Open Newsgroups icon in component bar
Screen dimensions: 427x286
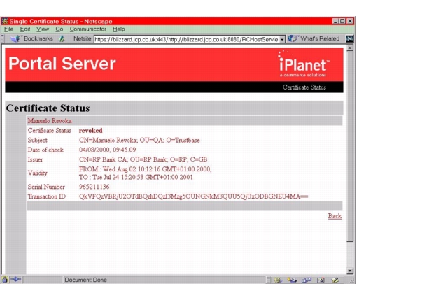[307, 280]
